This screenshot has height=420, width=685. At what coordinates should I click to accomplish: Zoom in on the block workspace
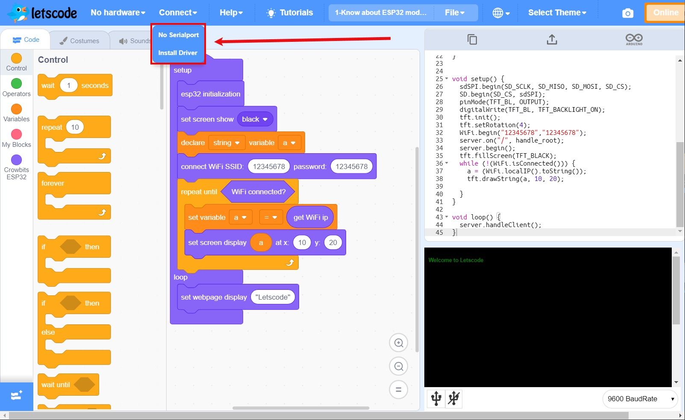(398, 342)
